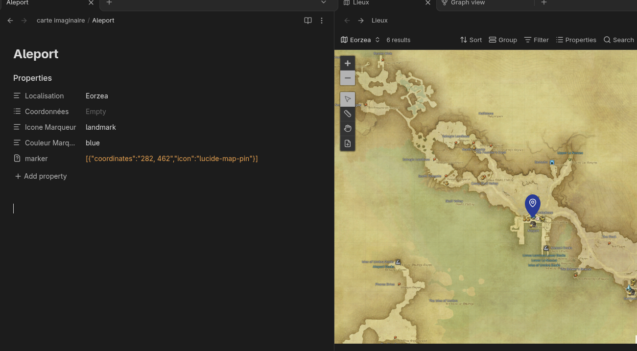
Task: Open the Eorzea view switcher
Action: pyautogui.click(x=360, y=40)
